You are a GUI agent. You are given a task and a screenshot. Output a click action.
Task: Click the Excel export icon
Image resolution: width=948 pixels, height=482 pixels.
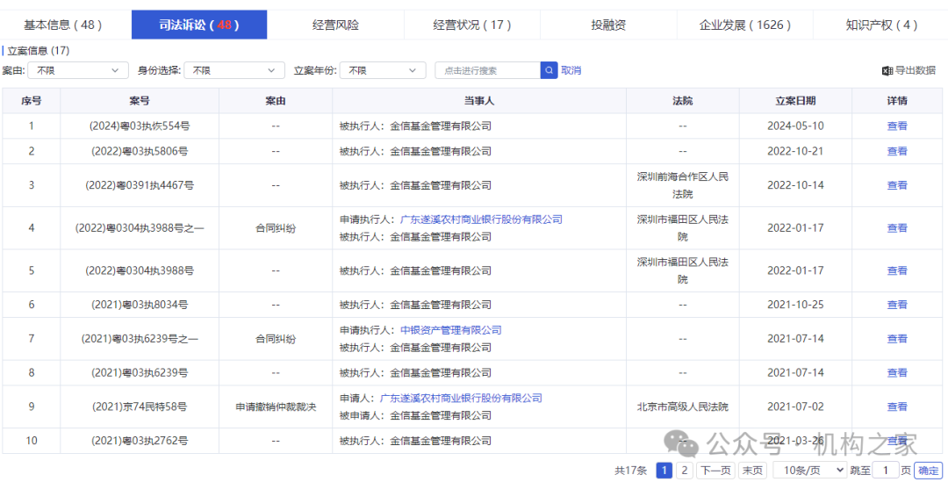click(887, 71)
